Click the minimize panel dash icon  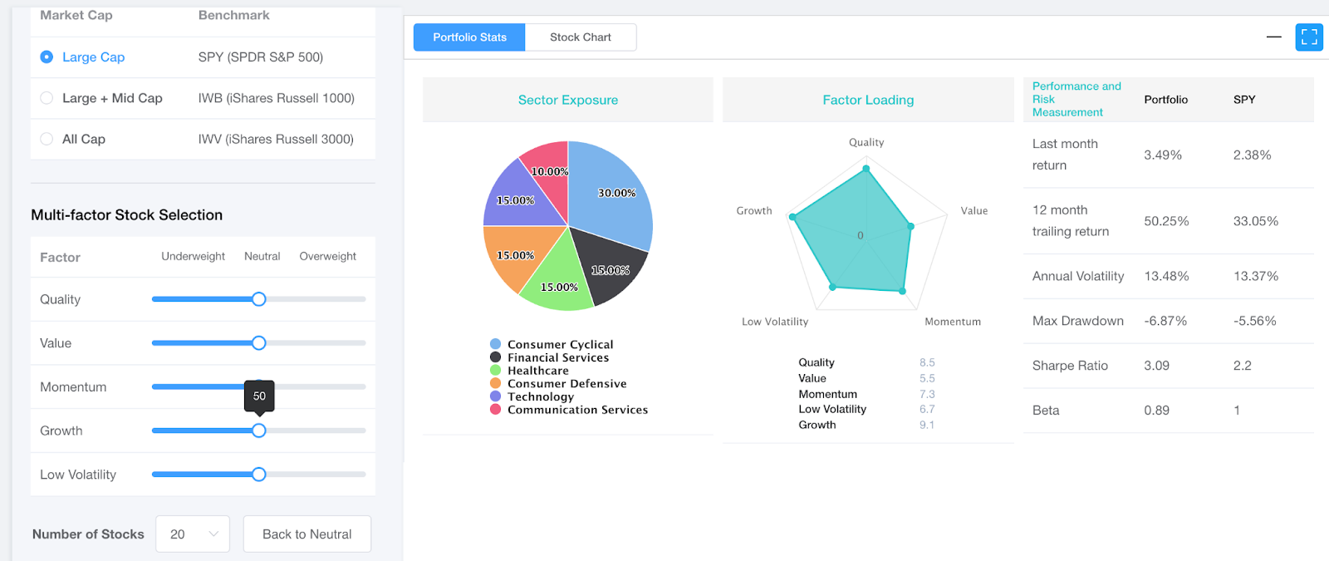(1273, 37)
